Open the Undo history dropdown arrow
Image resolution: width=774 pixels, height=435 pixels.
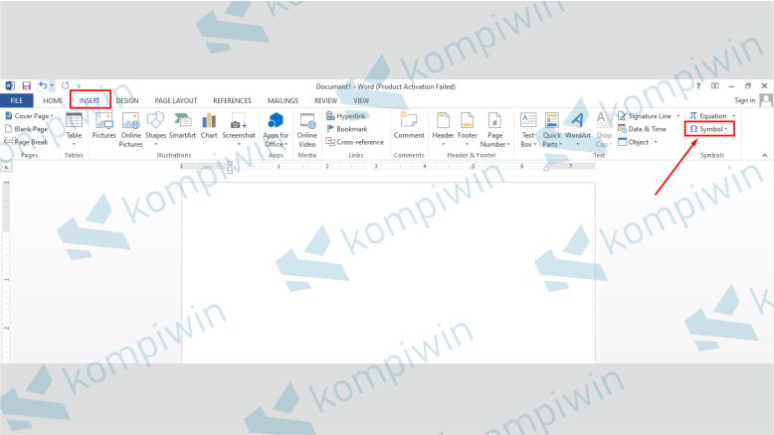pos(52,85)
